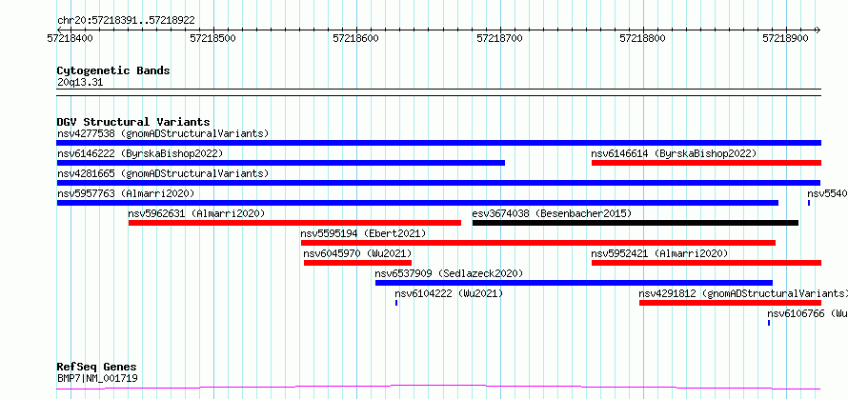The height and width of the screenshot is (399, 848).
Task: Select the nsv5952421 Almarri2020 red bar
Action: pyautogui.click(x=706, y=263)
